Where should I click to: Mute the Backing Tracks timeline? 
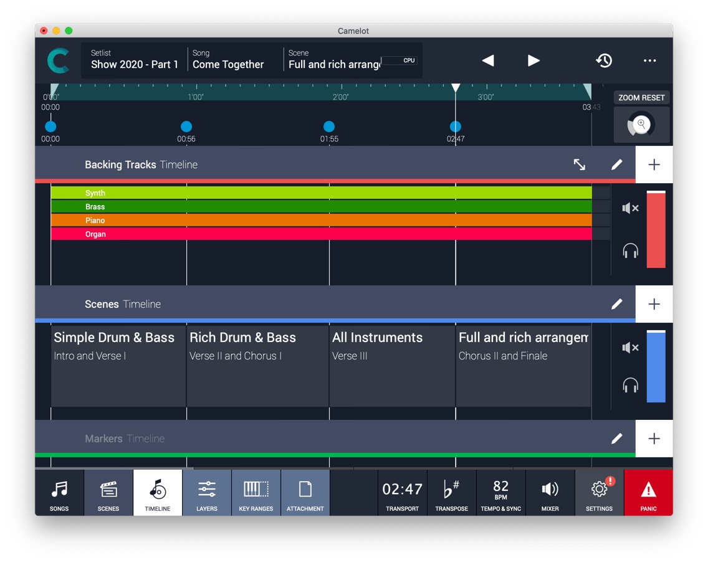tap(630, 208)
